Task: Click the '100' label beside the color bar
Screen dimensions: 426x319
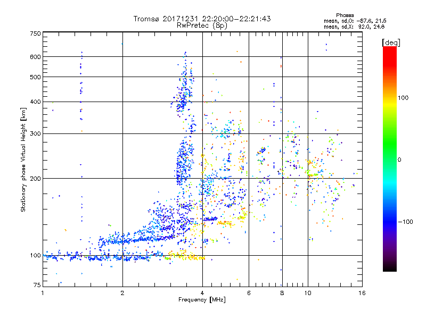Action: point(403,98)
